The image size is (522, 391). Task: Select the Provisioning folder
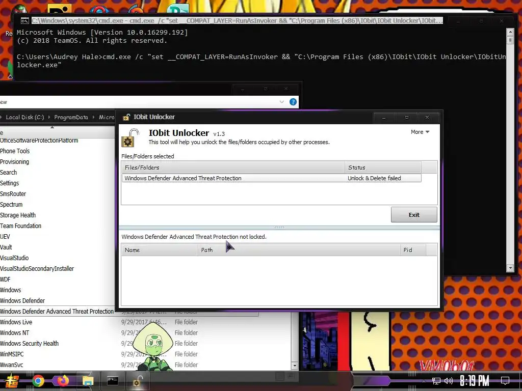point(15,161)
